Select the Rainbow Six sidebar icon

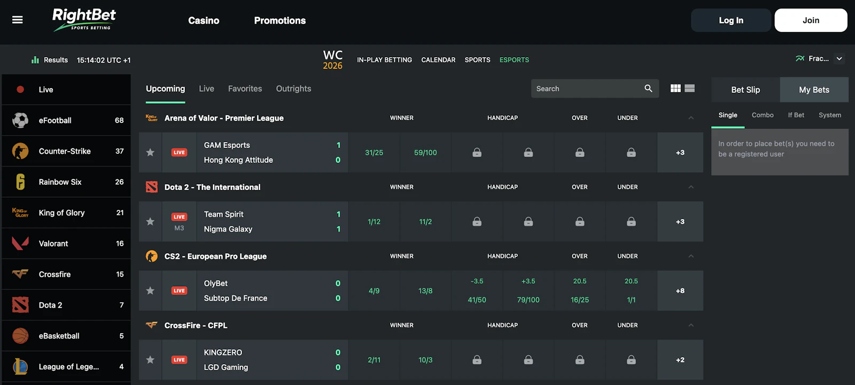tap(20, 182)
